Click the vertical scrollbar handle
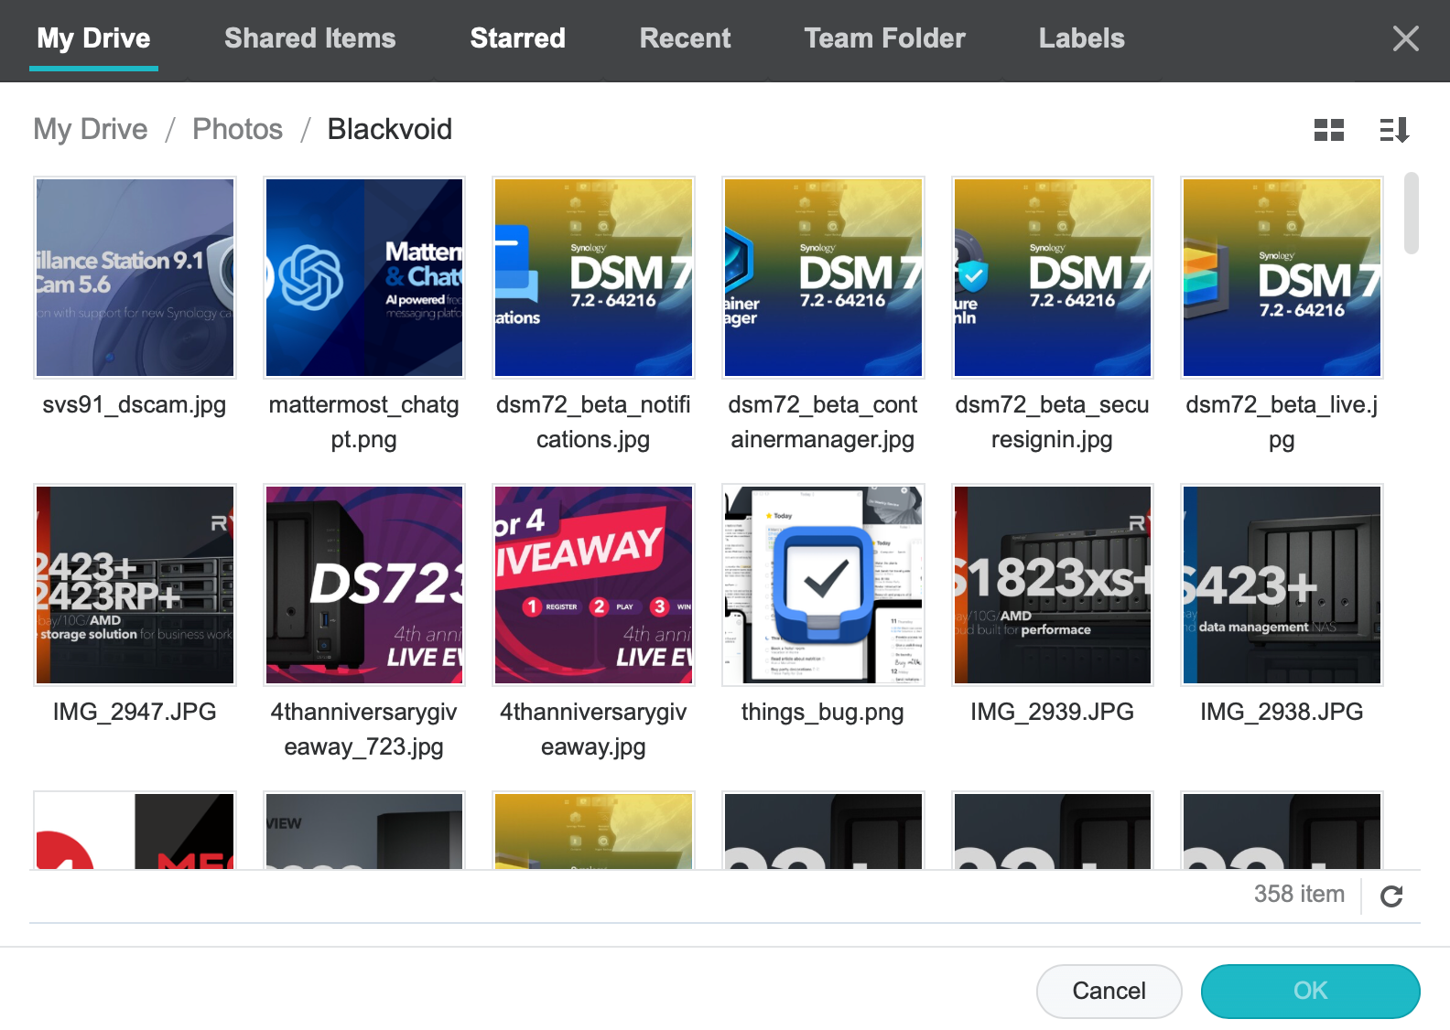1450x1030 pixels. click(x=1412, y=213)
